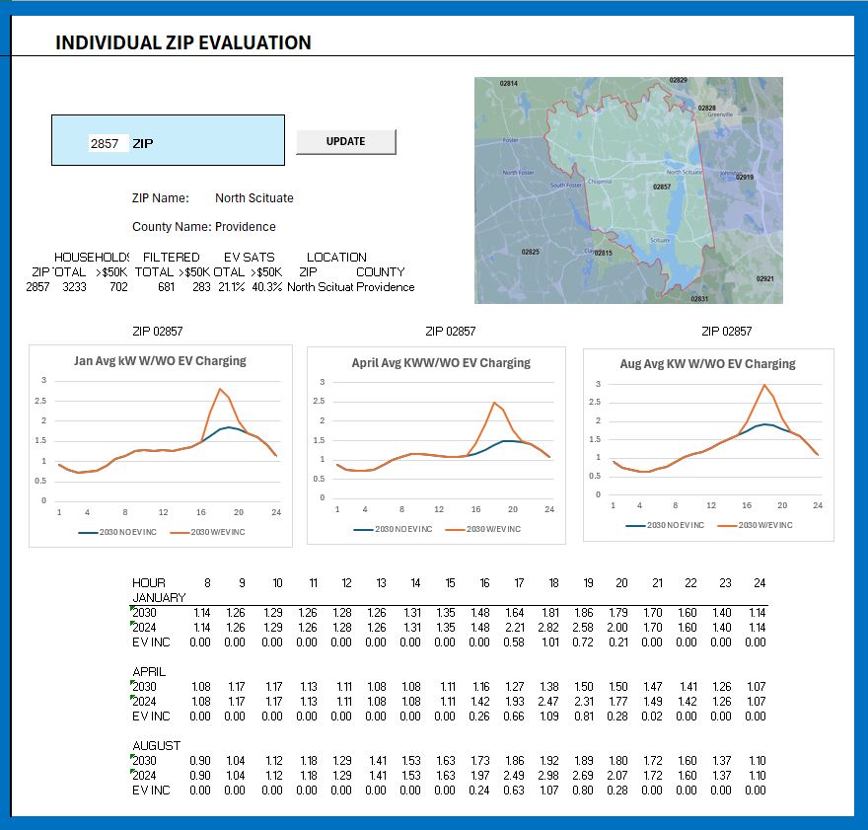This screenshot has height=830, width=868.
Task: Click the HOUSEHOLDS column header
Action: pos(92,258)
